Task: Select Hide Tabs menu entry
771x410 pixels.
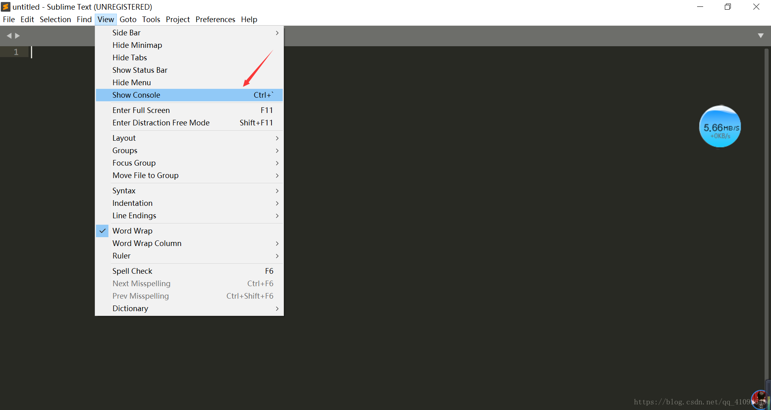Action: coord(190,57)
